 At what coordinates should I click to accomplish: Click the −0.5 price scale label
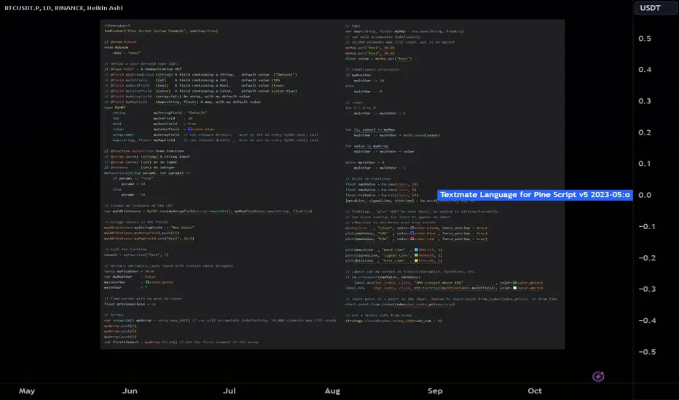coord(644,351)
